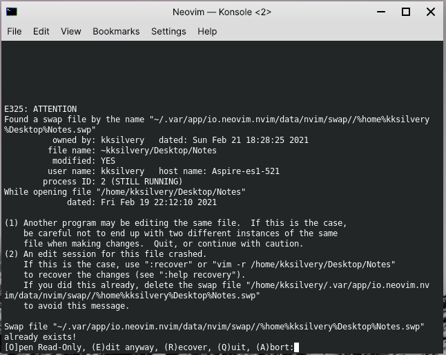Maximize the Konsole window

405,12
